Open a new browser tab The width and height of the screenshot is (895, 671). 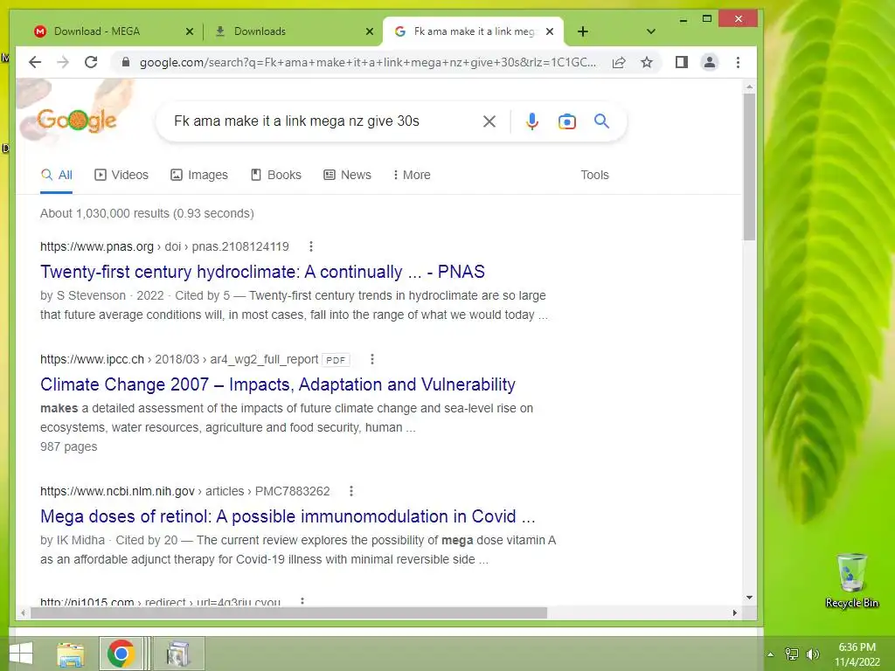point(583,31)
